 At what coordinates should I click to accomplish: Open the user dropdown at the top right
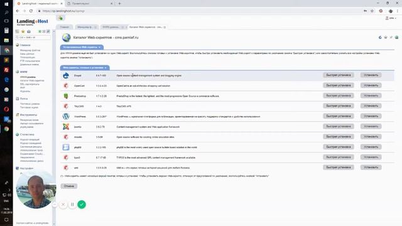(x=391, y=18)
